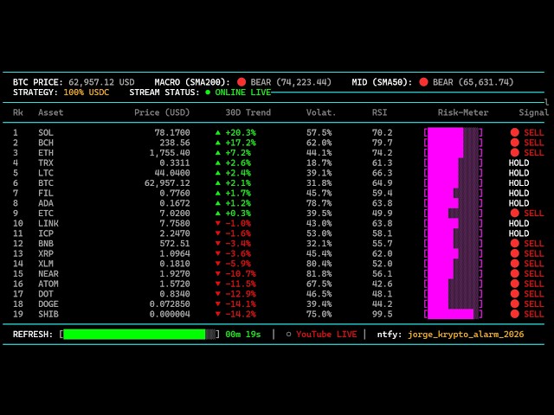Click the 30D Trend column header
The width and height of the screenshot is (554, 415).
coord(248,112)
